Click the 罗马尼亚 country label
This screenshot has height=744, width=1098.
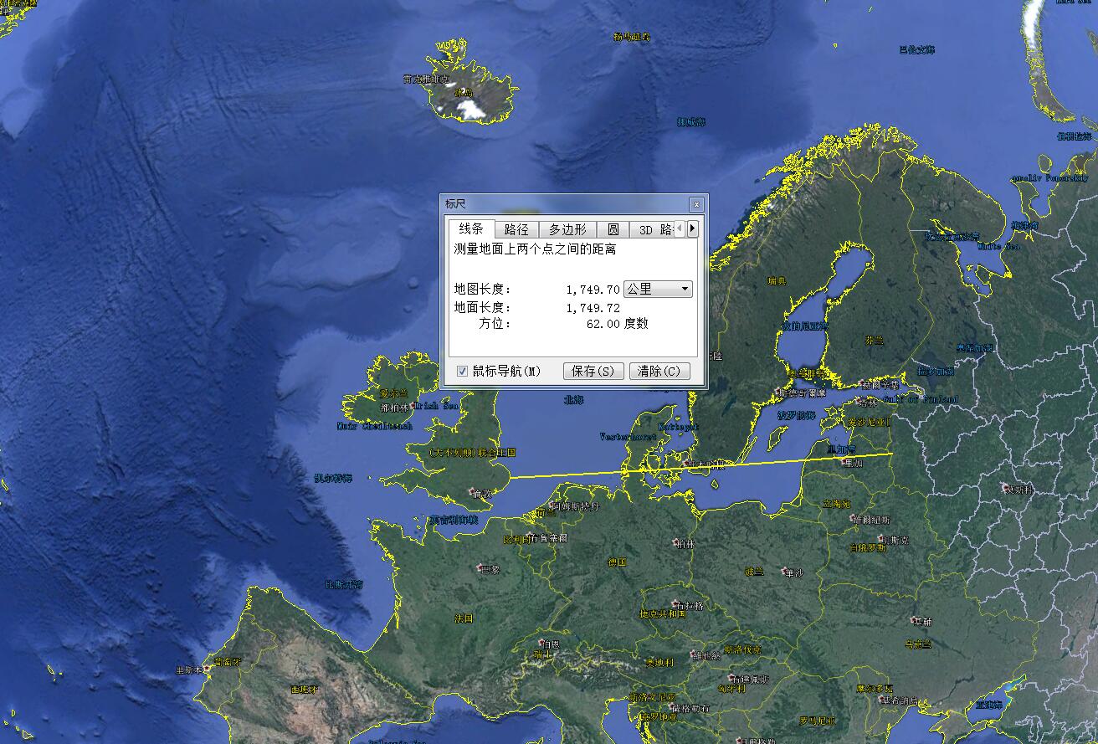(x=816, y=720)
